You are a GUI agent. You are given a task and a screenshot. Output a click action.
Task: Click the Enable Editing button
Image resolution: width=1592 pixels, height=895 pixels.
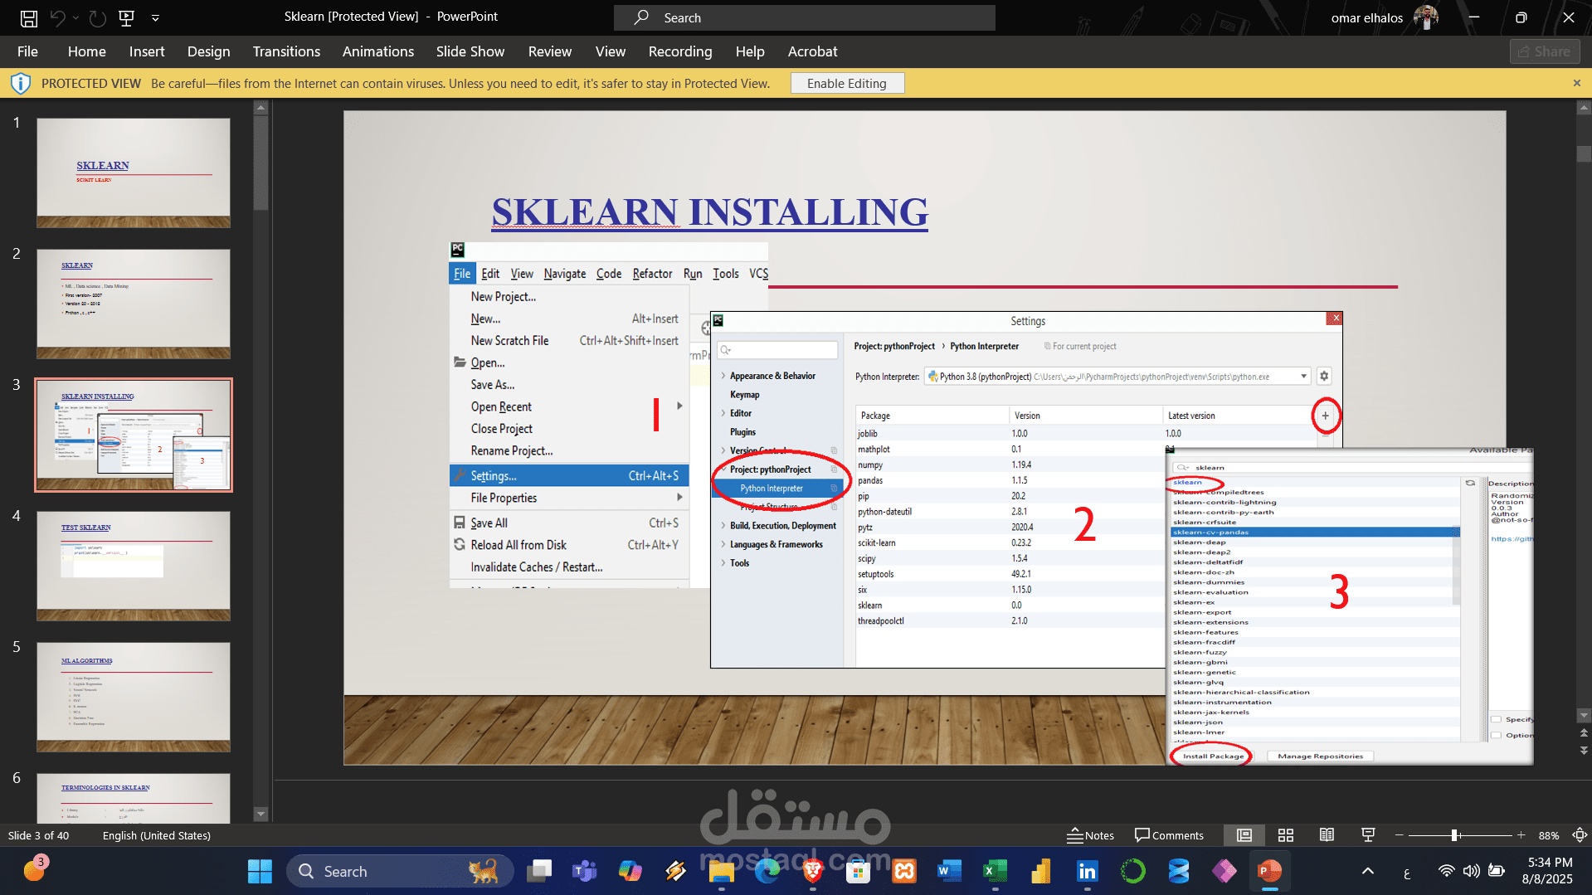tap(847, 83)
